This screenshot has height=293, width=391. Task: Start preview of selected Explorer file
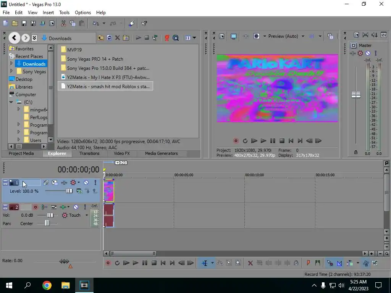point(138,38)
